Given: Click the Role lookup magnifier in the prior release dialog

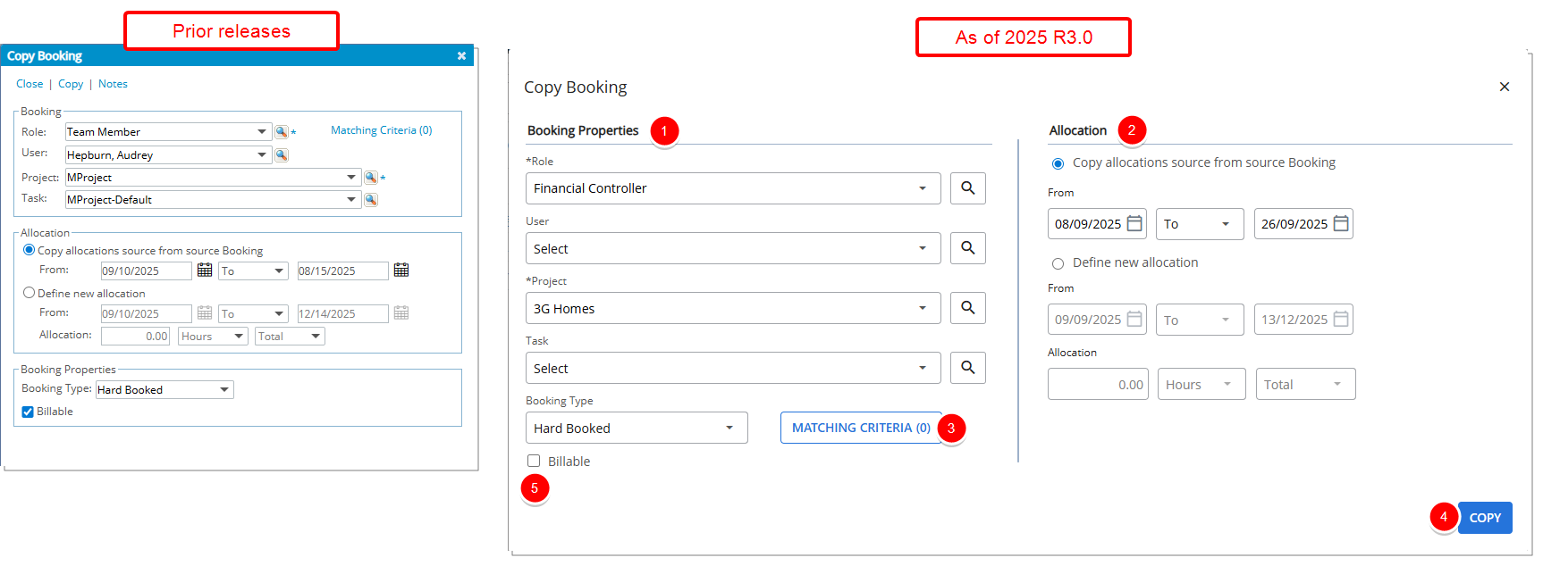Looking at the screenshot, I should (280, 130).
